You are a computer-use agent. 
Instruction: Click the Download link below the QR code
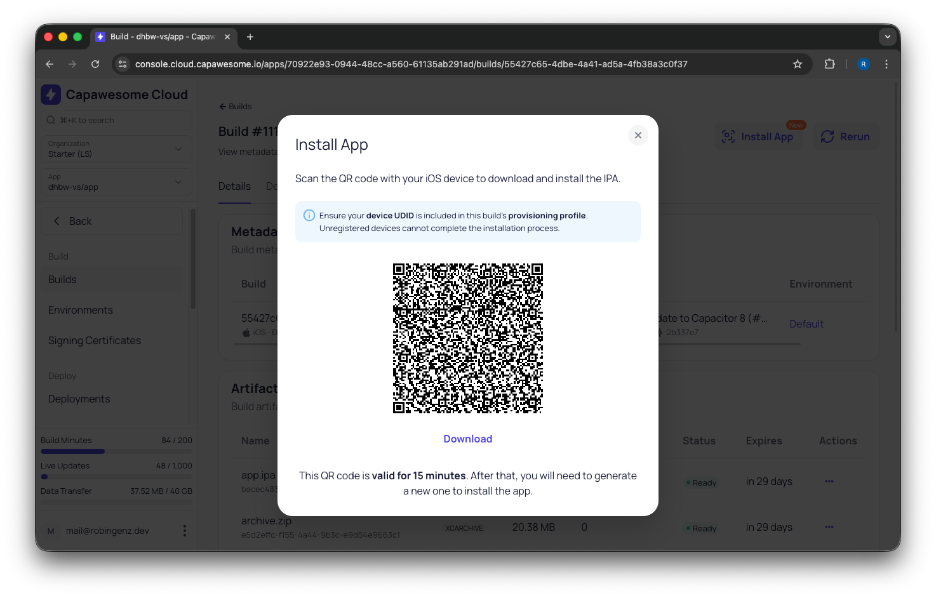tap(467, 439)
